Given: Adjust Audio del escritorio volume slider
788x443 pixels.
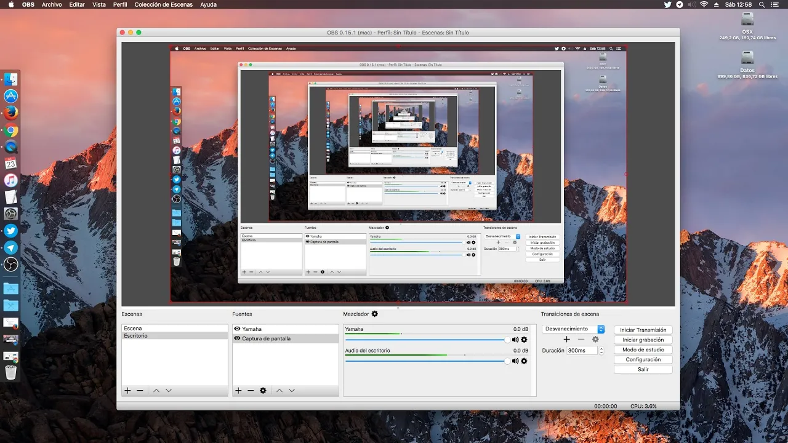Looking at the screenshot, I should point(428,361).
